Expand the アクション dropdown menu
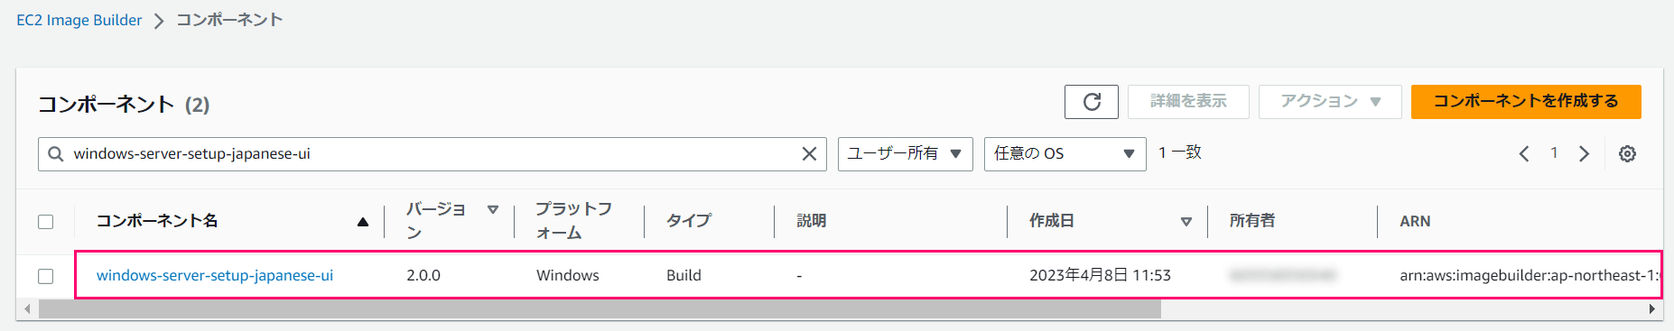The height and width of the screenshot is (331, 1674). (x=1330, y=102)
